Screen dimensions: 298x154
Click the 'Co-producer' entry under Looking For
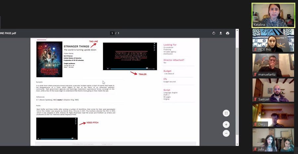[x=169, y=47]
